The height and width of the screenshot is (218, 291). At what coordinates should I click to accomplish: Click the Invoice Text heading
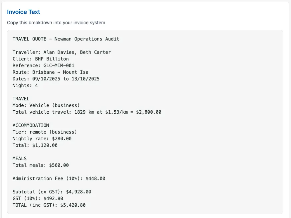pos(24,12)
